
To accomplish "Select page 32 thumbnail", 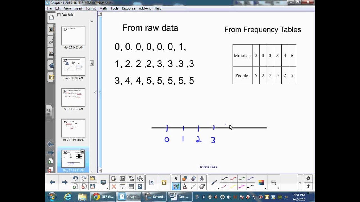I will [x=73, y=36].
